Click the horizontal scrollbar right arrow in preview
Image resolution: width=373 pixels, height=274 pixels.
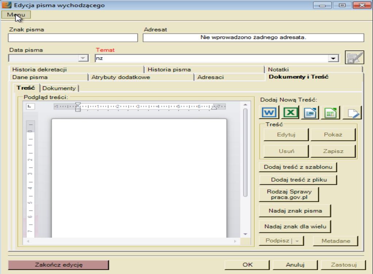click(235, 241)
